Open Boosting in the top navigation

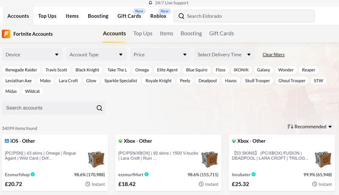coord(98,16)
